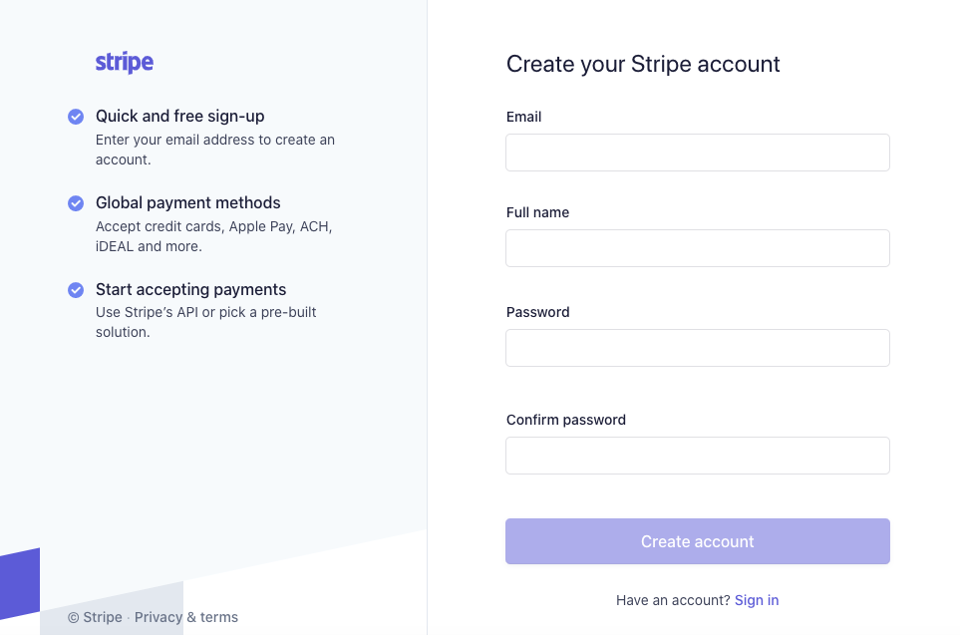Click the Password label text
This screenshot has width=960, height=635.
(x=537, y=312)
